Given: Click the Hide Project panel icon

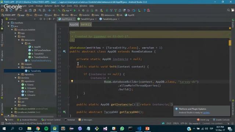Looking at the screenshot, I should (x=54, y=19).
